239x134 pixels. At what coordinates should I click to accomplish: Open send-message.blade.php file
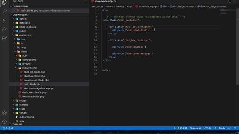point(38,89)
